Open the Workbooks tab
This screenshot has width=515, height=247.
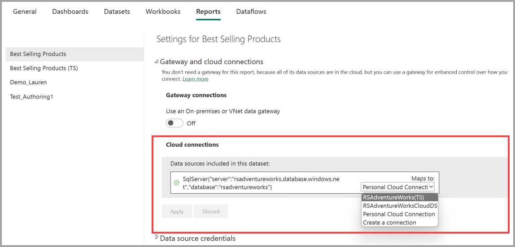click(163, 12)
